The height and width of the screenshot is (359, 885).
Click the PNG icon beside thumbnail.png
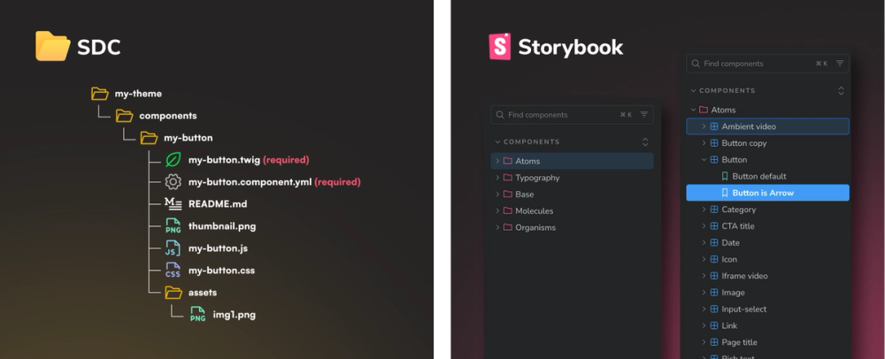point(173,226)
